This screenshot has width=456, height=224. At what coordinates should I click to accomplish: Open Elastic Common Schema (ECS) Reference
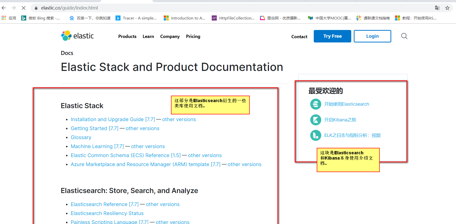[x=126, y=155]
